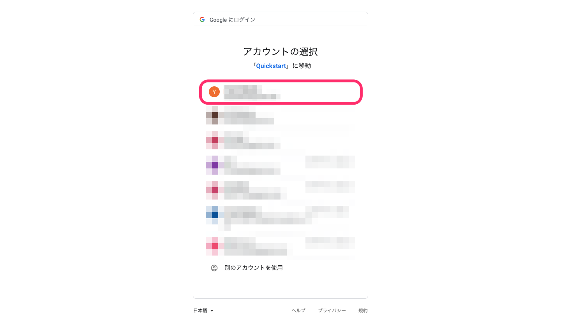The image size is (561, 324).
Task: Click the Google logo in the header
Action: 202,19
